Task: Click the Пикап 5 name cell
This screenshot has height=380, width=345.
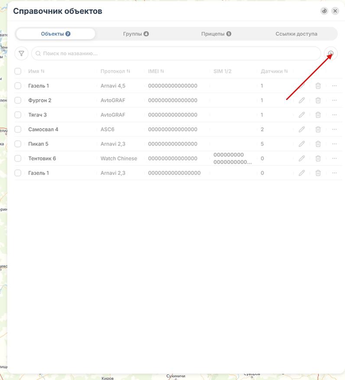Action: [38, 144]
